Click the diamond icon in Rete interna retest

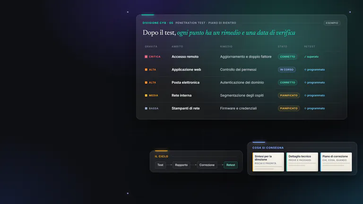(x=305, y=95)
